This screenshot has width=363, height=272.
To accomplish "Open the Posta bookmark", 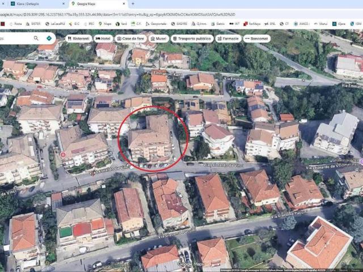I will click(x=15, y=24).
